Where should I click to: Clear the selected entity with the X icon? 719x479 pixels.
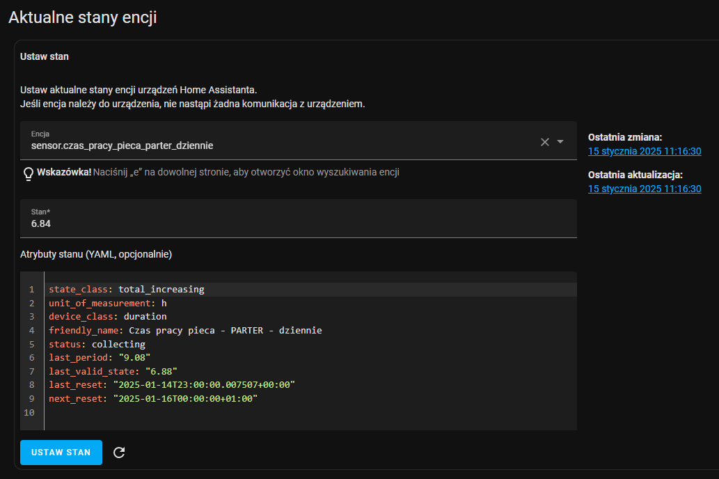click(545, 142)
